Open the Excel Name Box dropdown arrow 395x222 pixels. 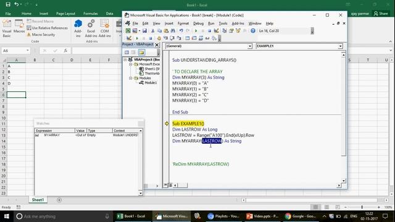coord(27,51)
